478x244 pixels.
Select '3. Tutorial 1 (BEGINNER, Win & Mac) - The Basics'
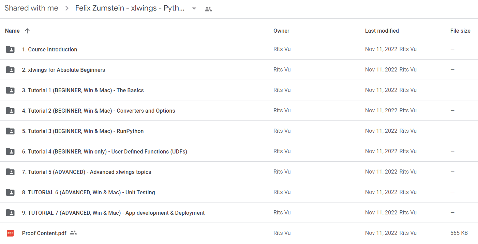pos(83,90)
